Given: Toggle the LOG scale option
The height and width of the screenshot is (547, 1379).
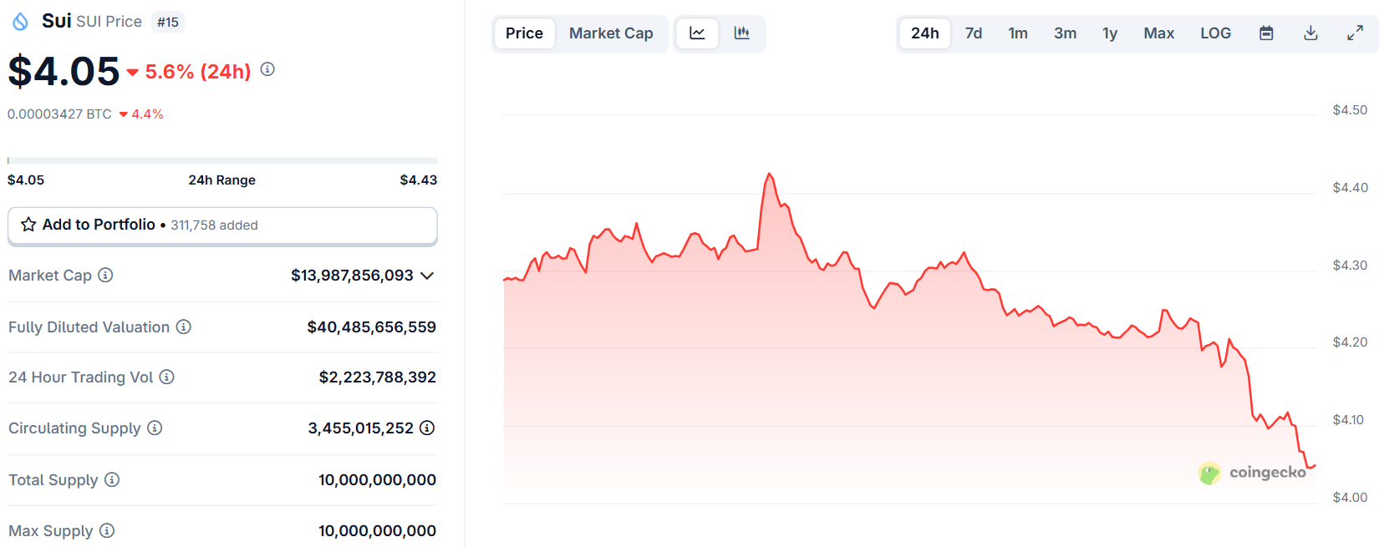Looking at the screenshot, I should pos(1216,33).
